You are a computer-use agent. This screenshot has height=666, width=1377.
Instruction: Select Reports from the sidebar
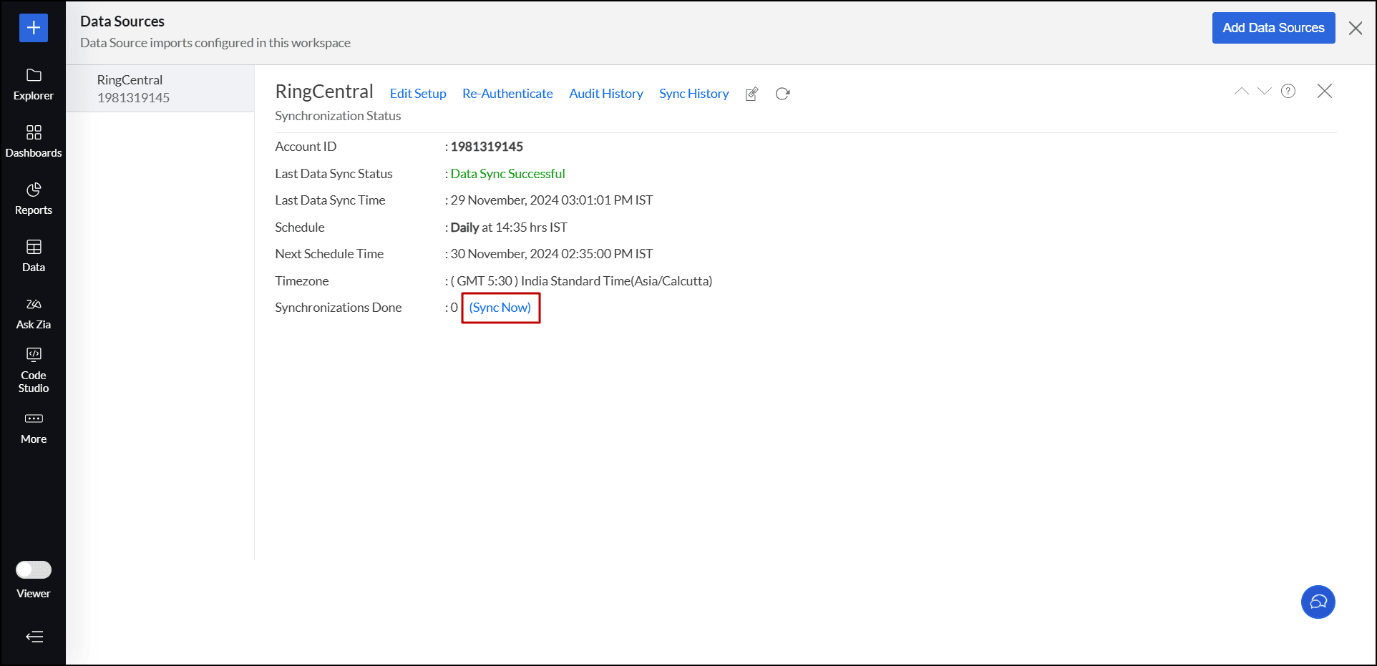33,198
